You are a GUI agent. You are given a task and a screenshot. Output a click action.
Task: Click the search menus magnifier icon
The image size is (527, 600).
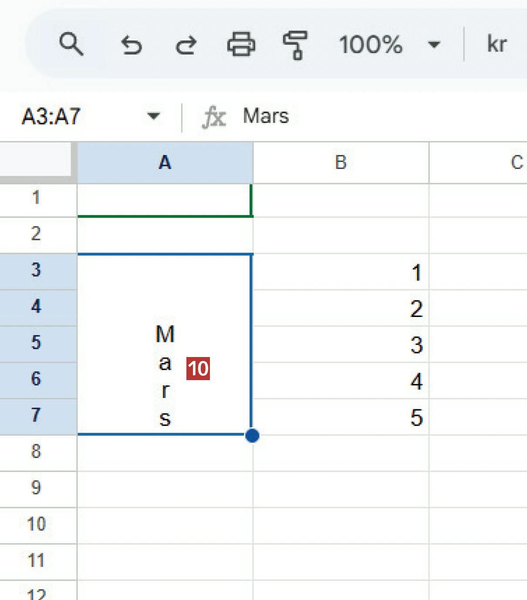click(x=71, y=44)
